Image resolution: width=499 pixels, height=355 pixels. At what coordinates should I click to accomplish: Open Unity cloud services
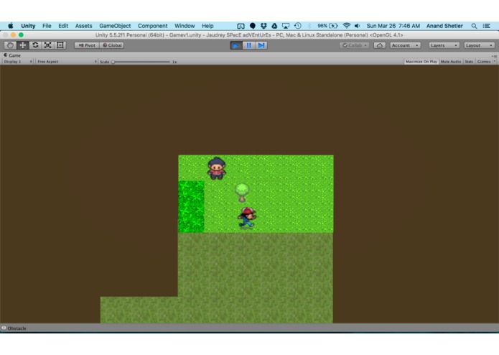pos(380,45)
